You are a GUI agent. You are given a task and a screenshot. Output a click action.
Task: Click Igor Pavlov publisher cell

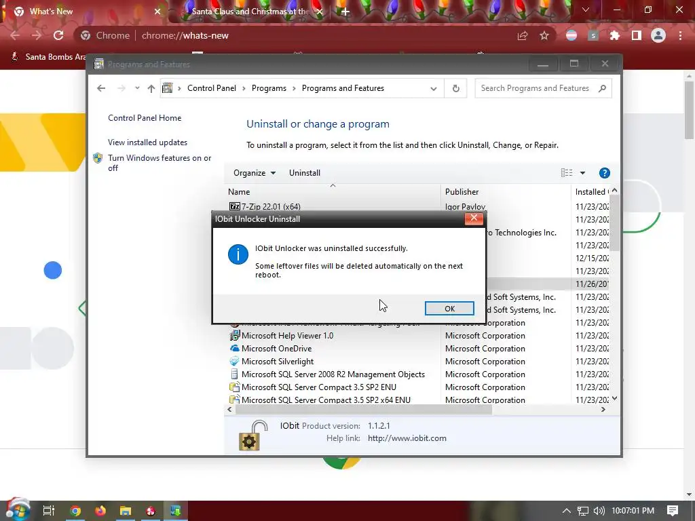tap(465, 206)
